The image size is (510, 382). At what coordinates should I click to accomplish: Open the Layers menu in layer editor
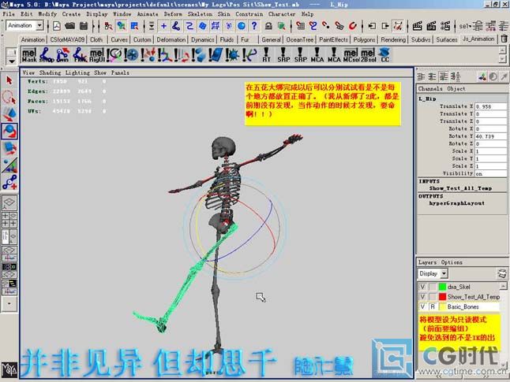tap(427, 262)
